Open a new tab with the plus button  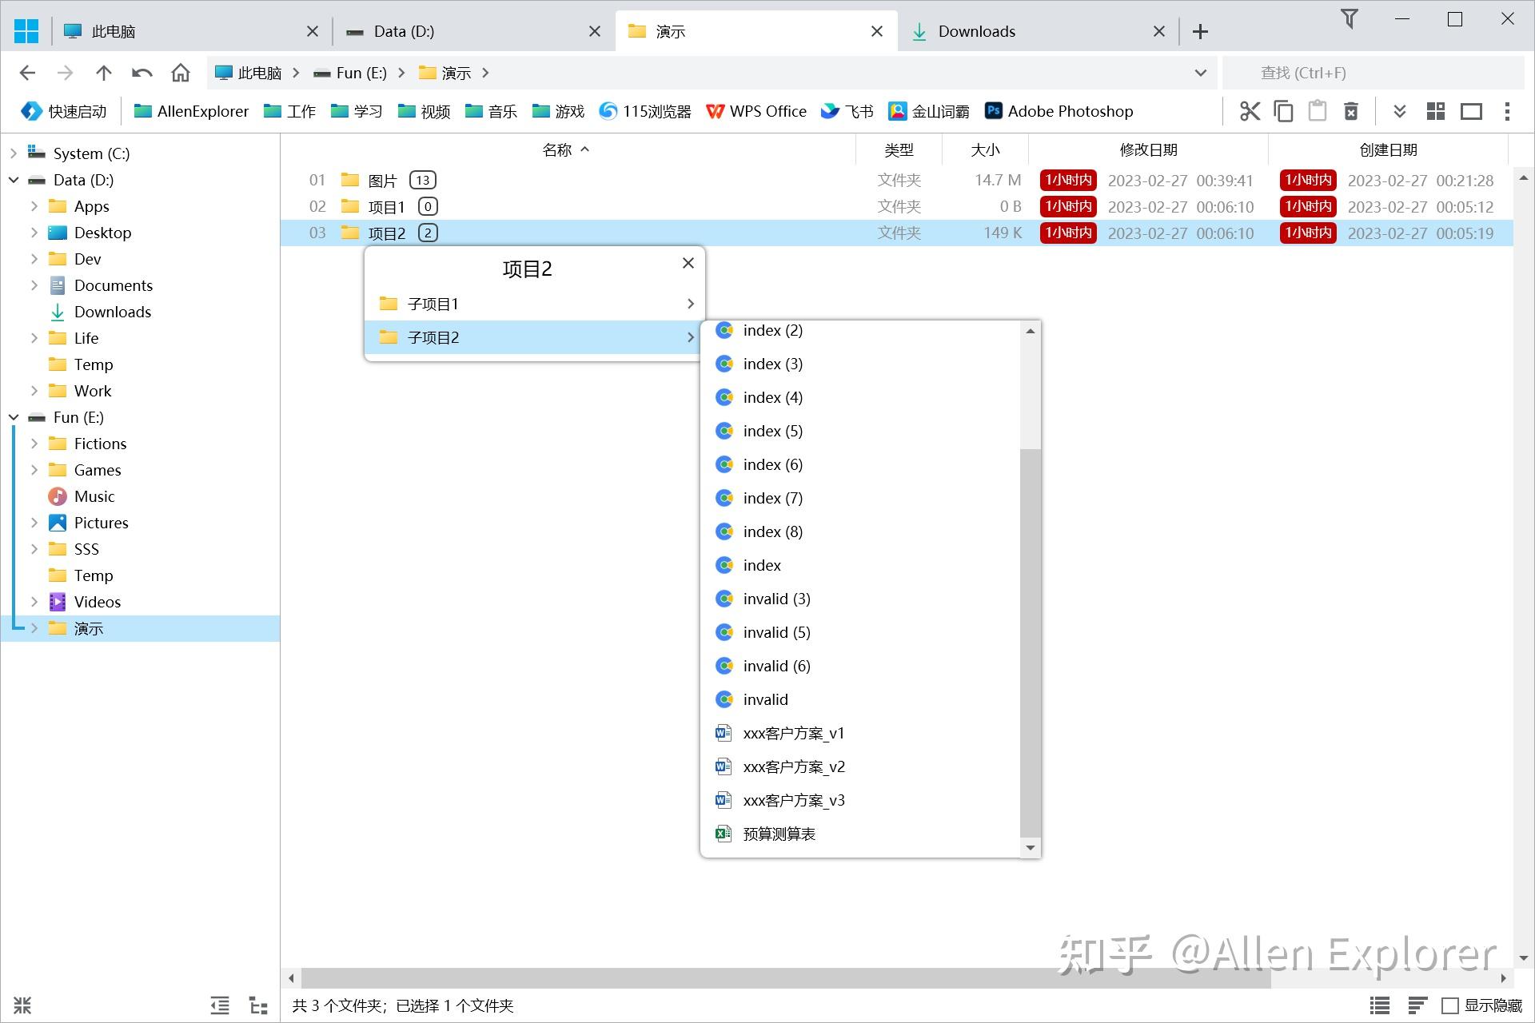[x=1199, y=31]
